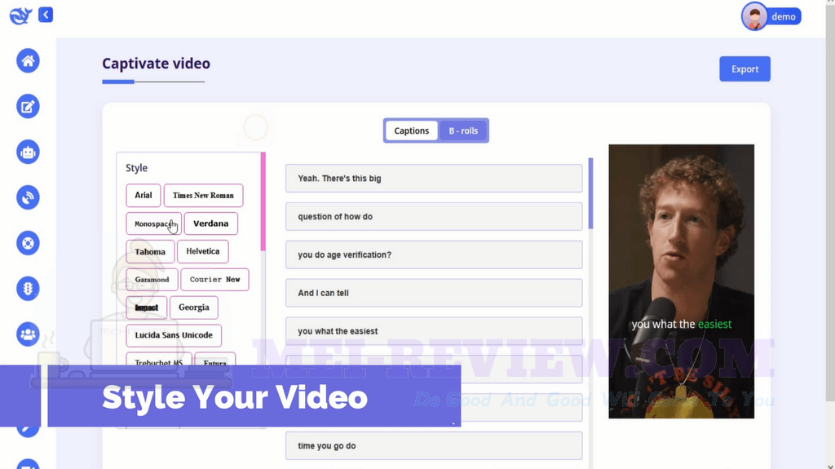835x469 pixels.
Task: Apply the Garamond font style
Action: [x=152, y=279]
